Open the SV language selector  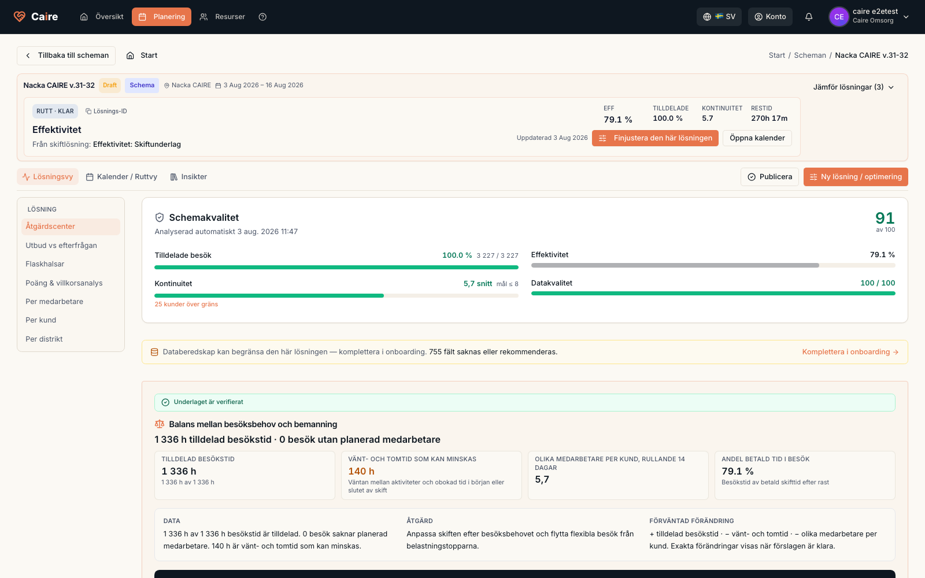tap(719, 17)
